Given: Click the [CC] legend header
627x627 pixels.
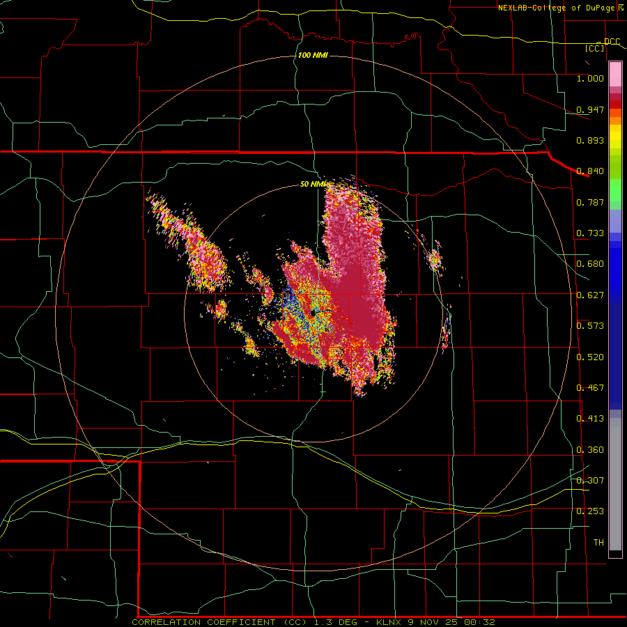Looking at the screenshot, I should (595, 48).
